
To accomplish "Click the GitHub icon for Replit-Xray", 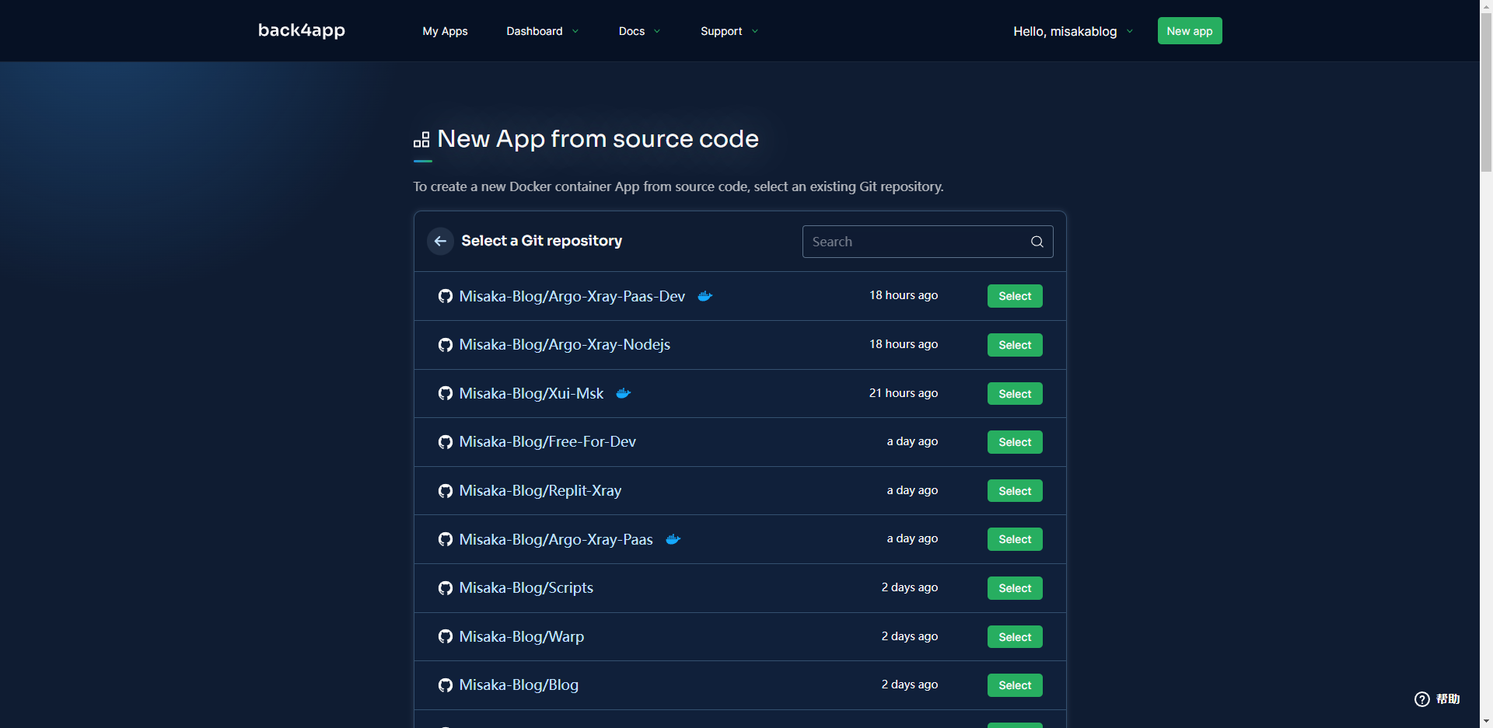I will 446,491.
